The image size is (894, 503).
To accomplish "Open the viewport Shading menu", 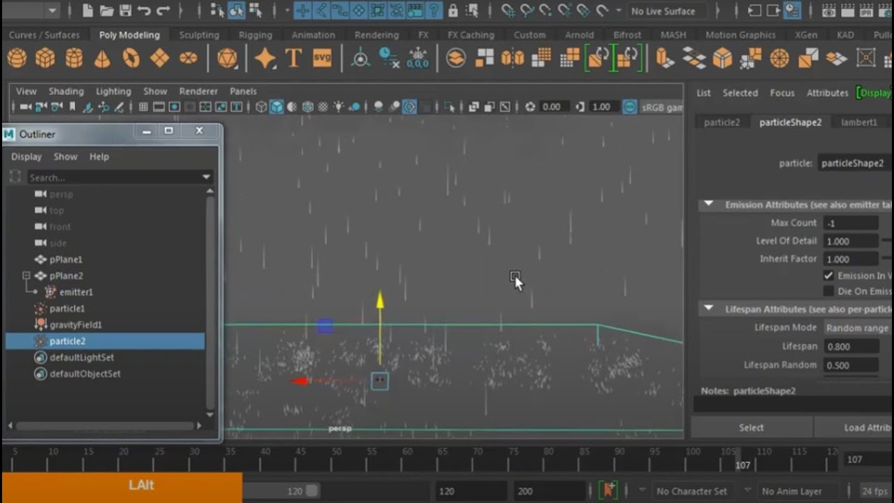I will tap(66, 92).
